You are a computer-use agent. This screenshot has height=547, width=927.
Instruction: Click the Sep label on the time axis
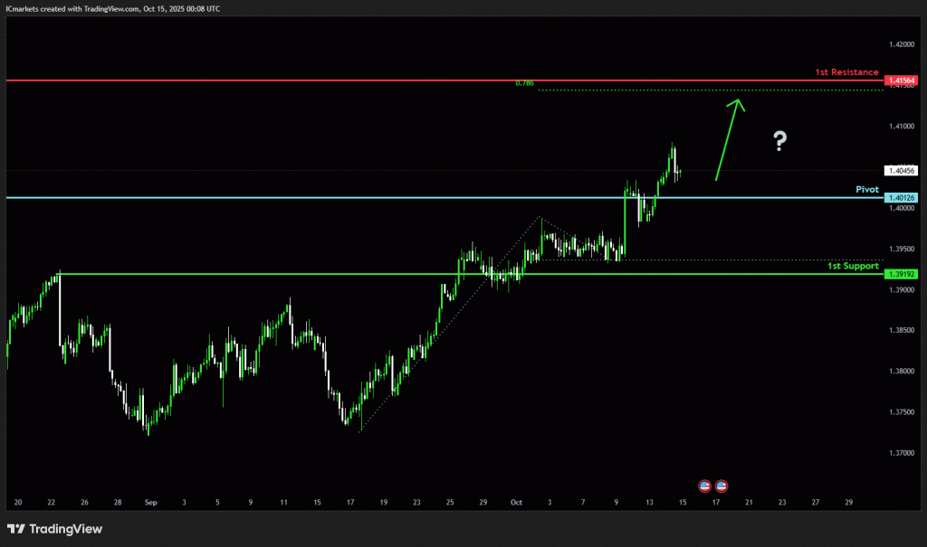coord(150,501)
